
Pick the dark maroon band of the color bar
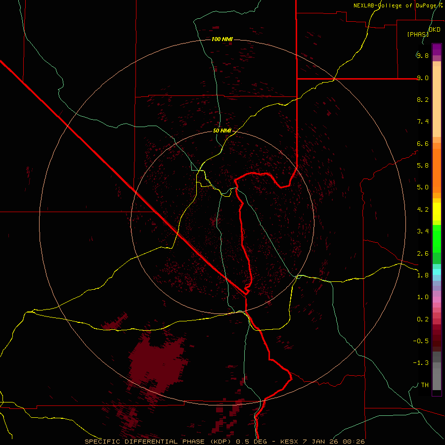437,341
